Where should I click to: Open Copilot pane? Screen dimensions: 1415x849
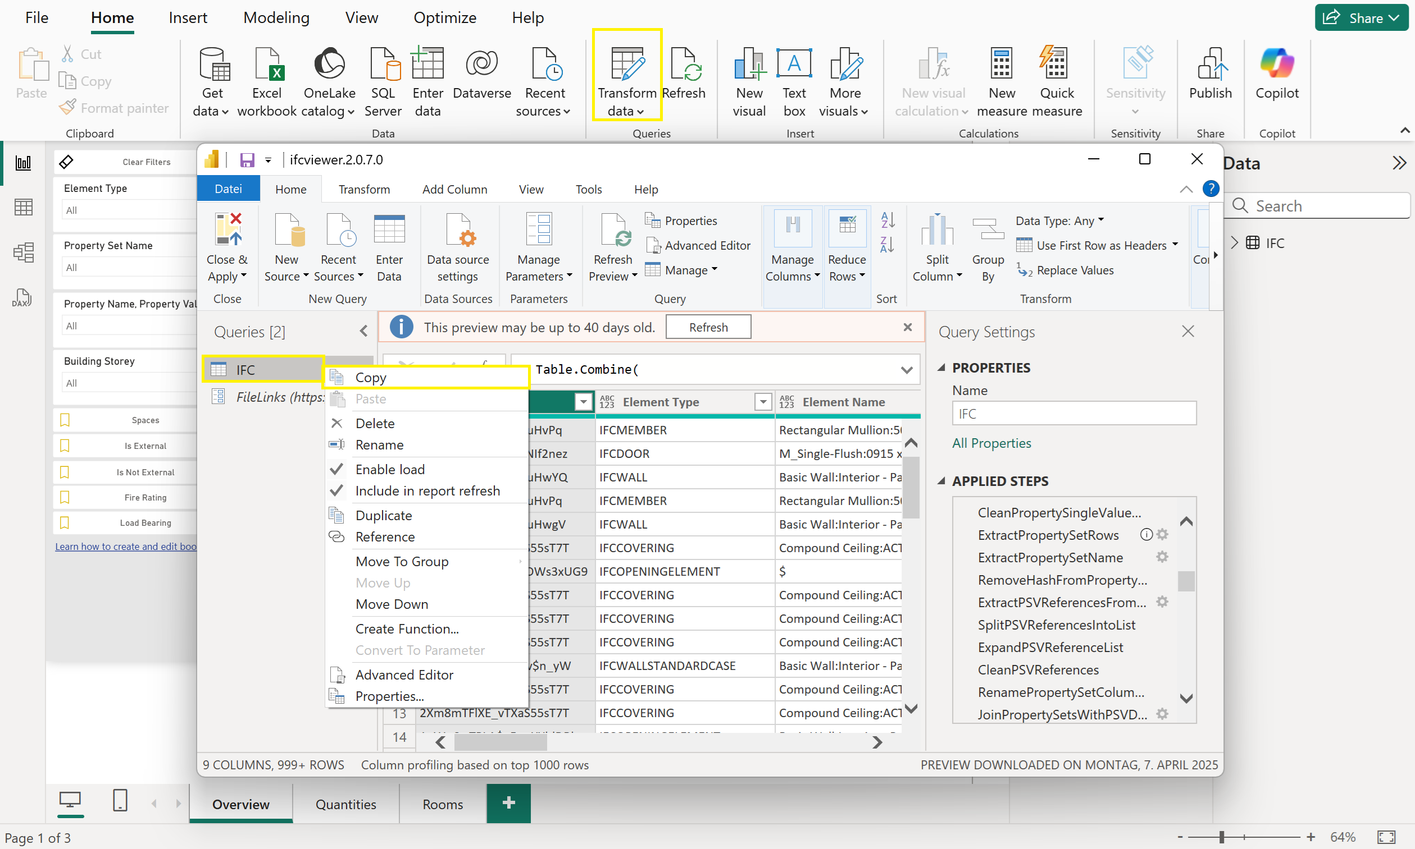click(x=1276, y=75)
